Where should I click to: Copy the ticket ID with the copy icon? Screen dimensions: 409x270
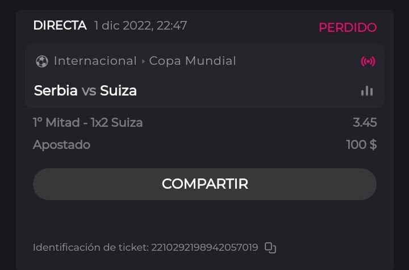(270, 248)
